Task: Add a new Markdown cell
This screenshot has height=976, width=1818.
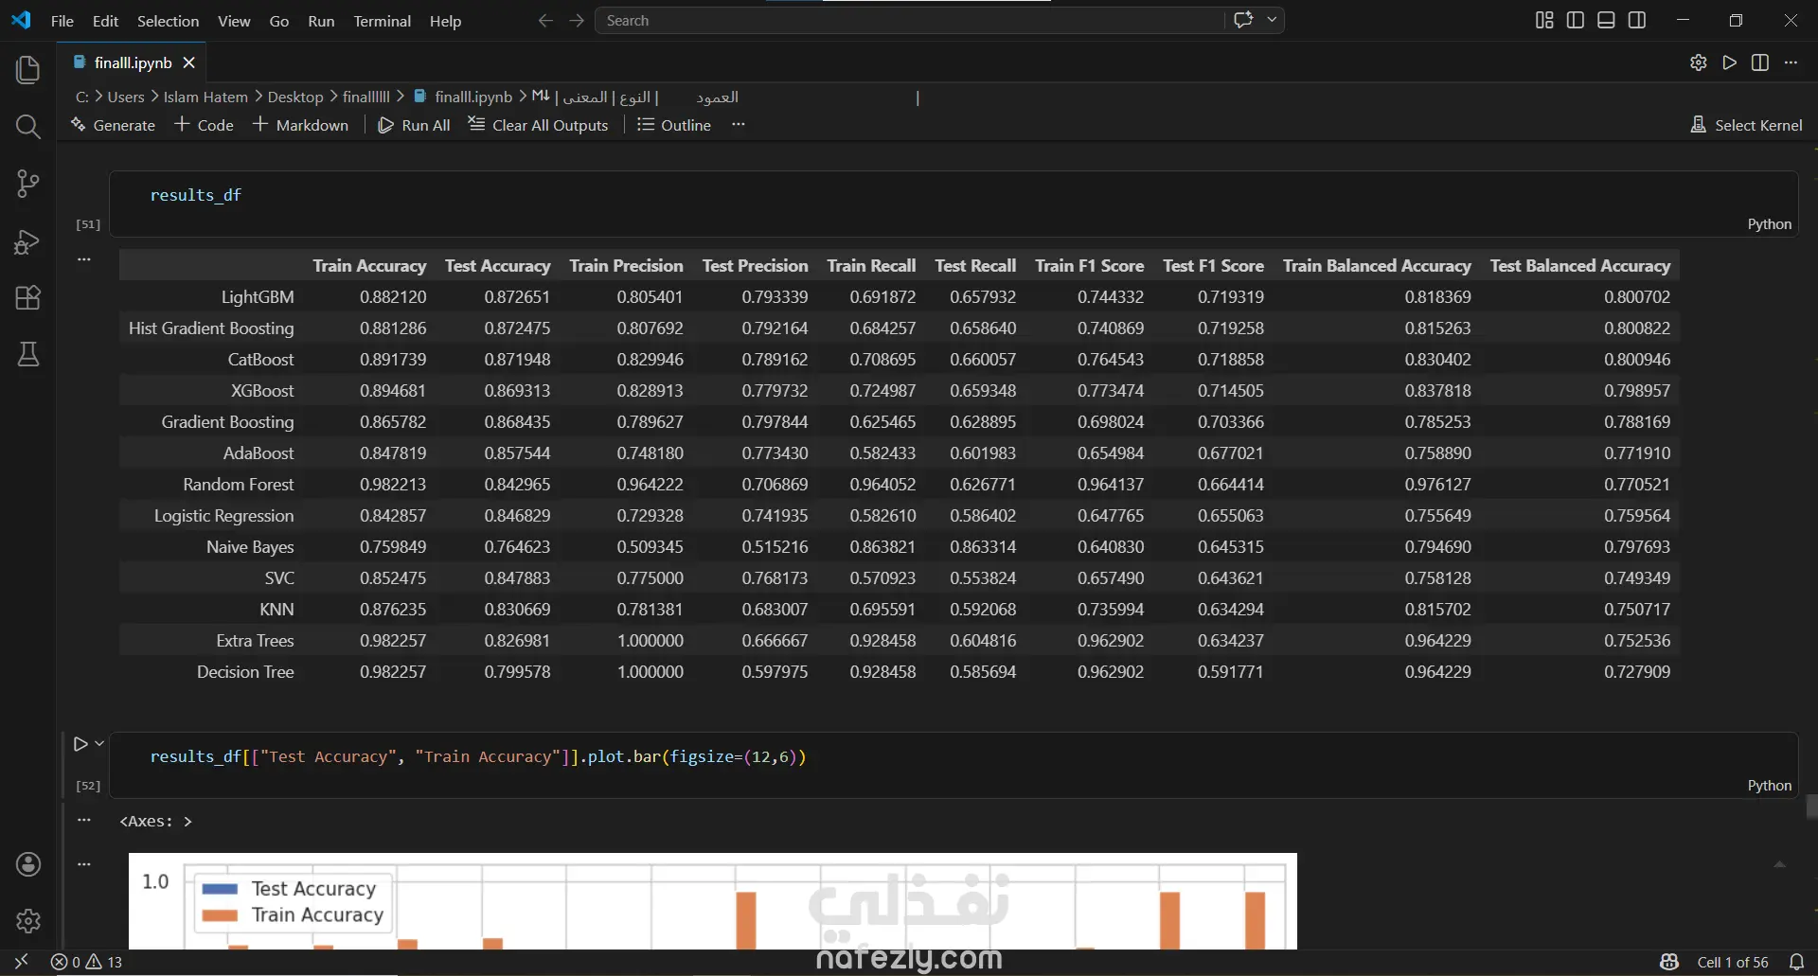Action: (x=300, y=125)
